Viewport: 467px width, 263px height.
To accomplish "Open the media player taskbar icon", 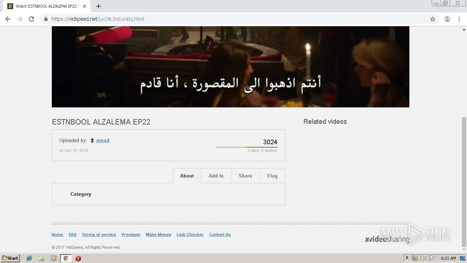I will tap(54, 258).
